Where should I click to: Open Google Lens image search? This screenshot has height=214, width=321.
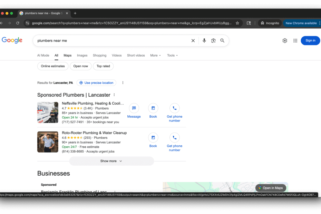tap(213, 41)
